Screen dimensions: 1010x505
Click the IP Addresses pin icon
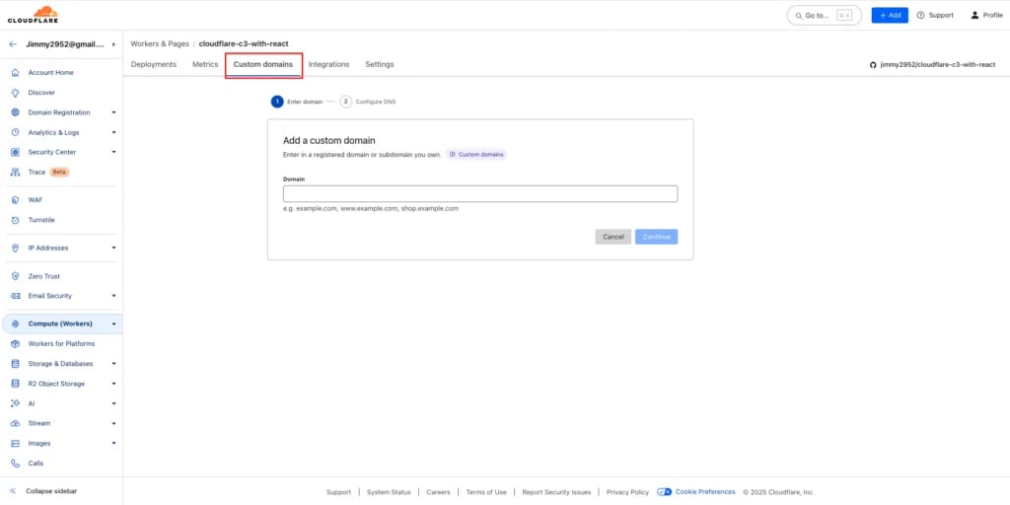tap(16, 248)
